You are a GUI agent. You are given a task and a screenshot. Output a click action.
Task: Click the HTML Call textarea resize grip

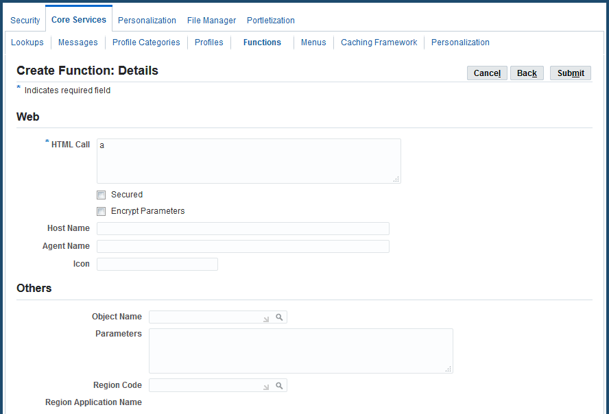tap(396, 179)
